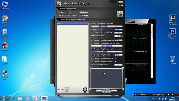Select the Photoshop shortcut on the desktop
The width and height of the screenshot is (179, 101).
pyautogui.click(x=173, y=34)
